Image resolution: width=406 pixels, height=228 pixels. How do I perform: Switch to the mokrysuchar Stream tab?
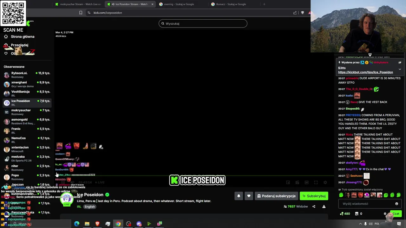coord(78,4)
